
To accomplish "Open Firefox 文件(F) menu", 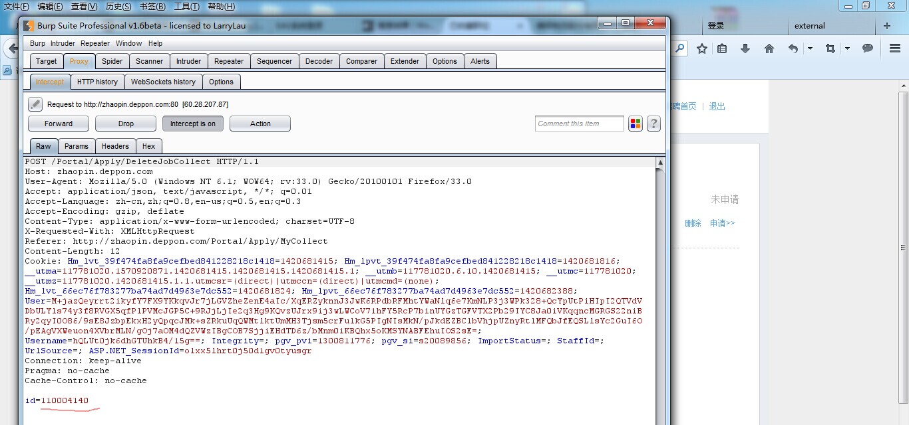I will click(x=17, y=7).
